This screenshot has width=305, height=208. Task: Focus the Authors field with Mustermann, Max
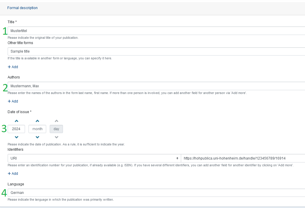pos(156,86)
